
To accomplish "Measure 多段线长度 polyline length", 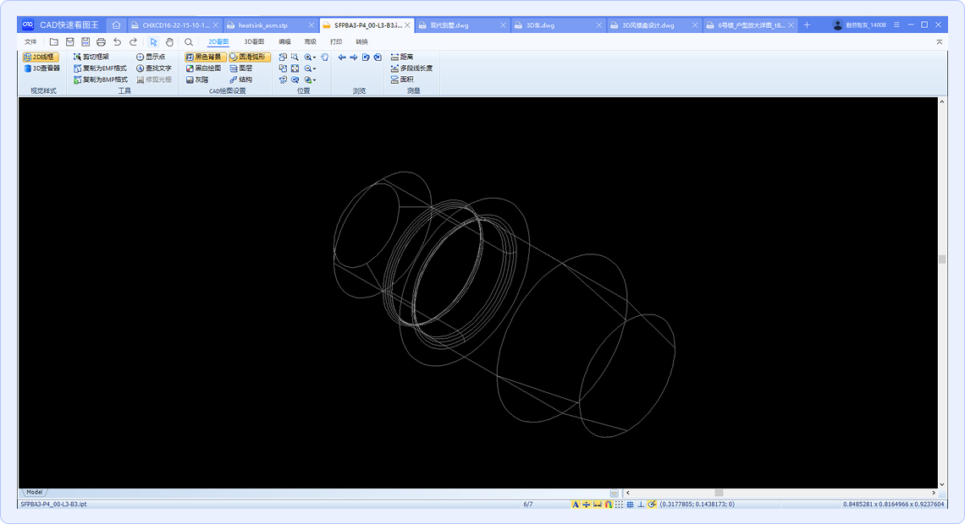I will pyautogui.click(x=411, y=68).
